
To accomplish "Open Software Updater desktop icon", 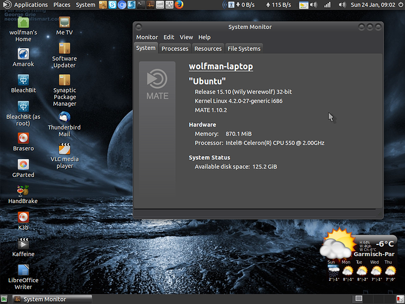I will click(64, 48).
